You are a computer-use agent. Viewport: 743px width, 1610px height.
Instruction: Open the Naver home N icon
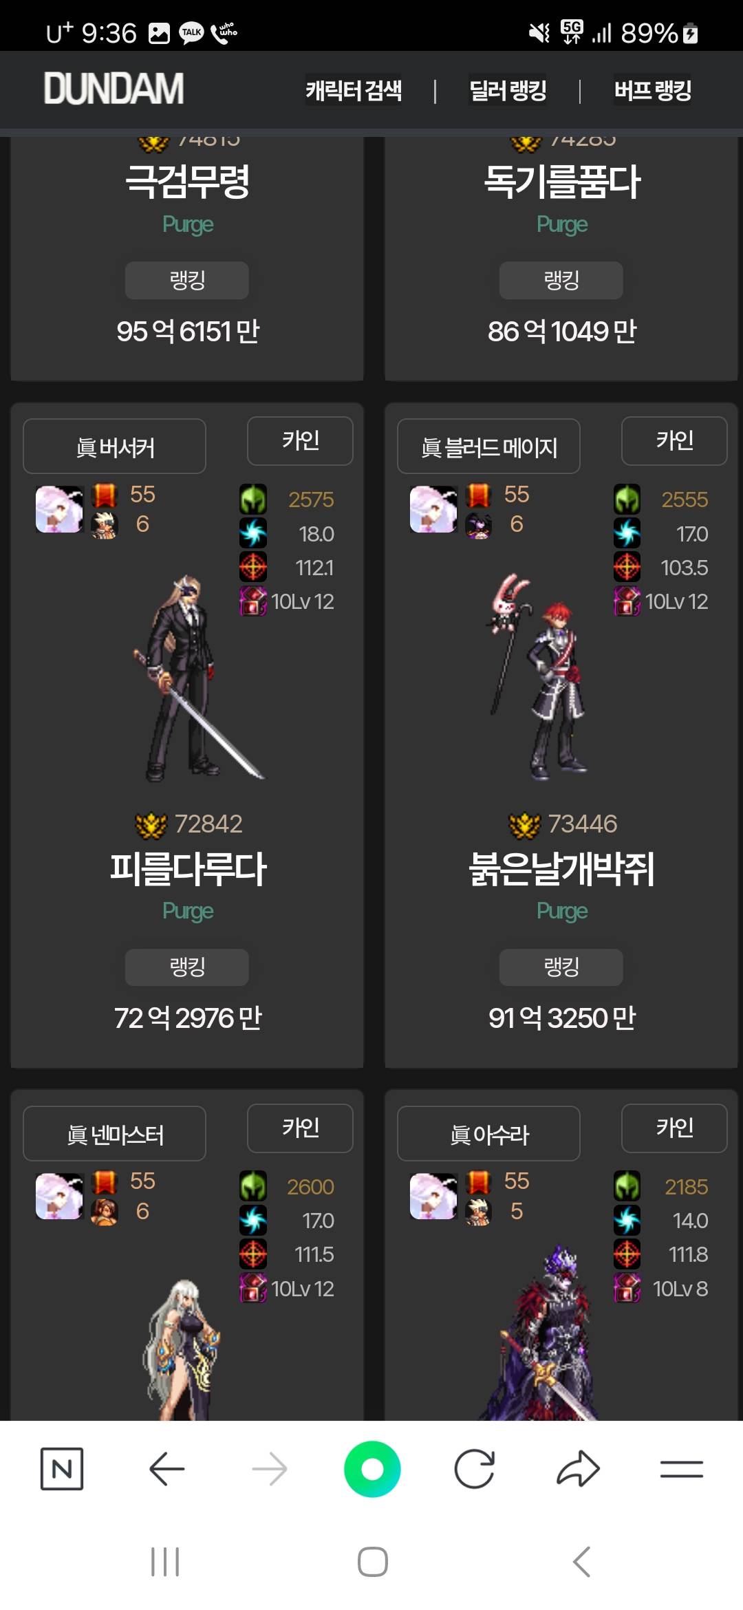pyautogui.click(x=62, y=1469)
